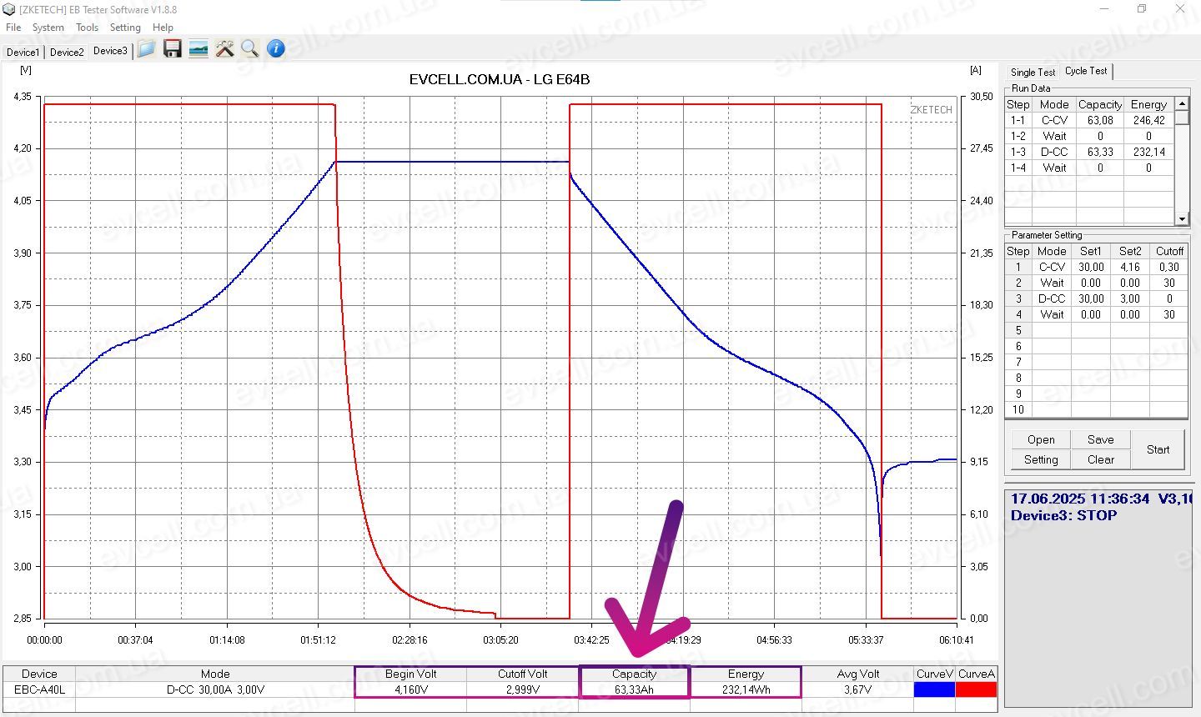1201x717 pixels.
Task: Click the Clear button
Action: (1100, 459)
